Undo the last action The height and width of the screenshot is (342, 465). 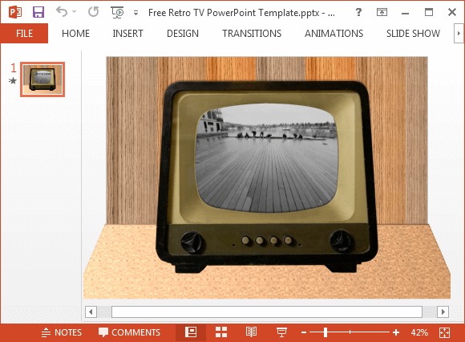[x=62, y=12]
